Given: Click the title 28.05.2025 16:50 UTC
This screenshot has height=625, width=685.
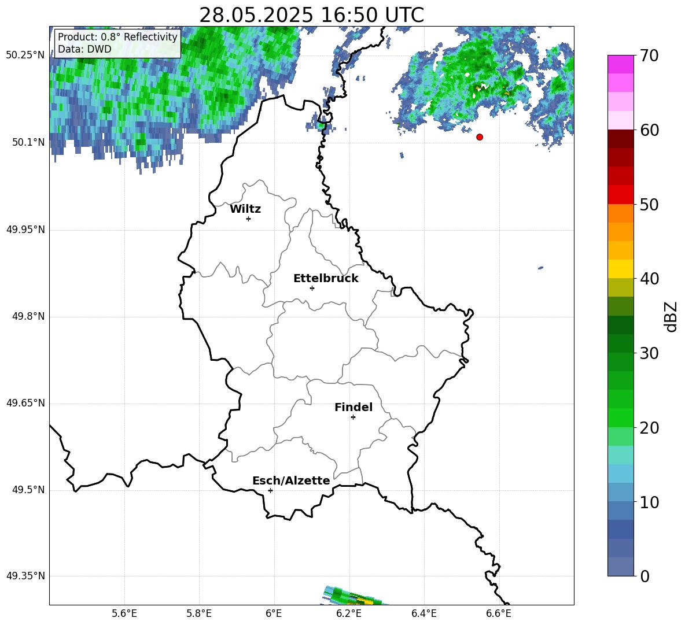Looking at the screenshot, I should [311, 15].
